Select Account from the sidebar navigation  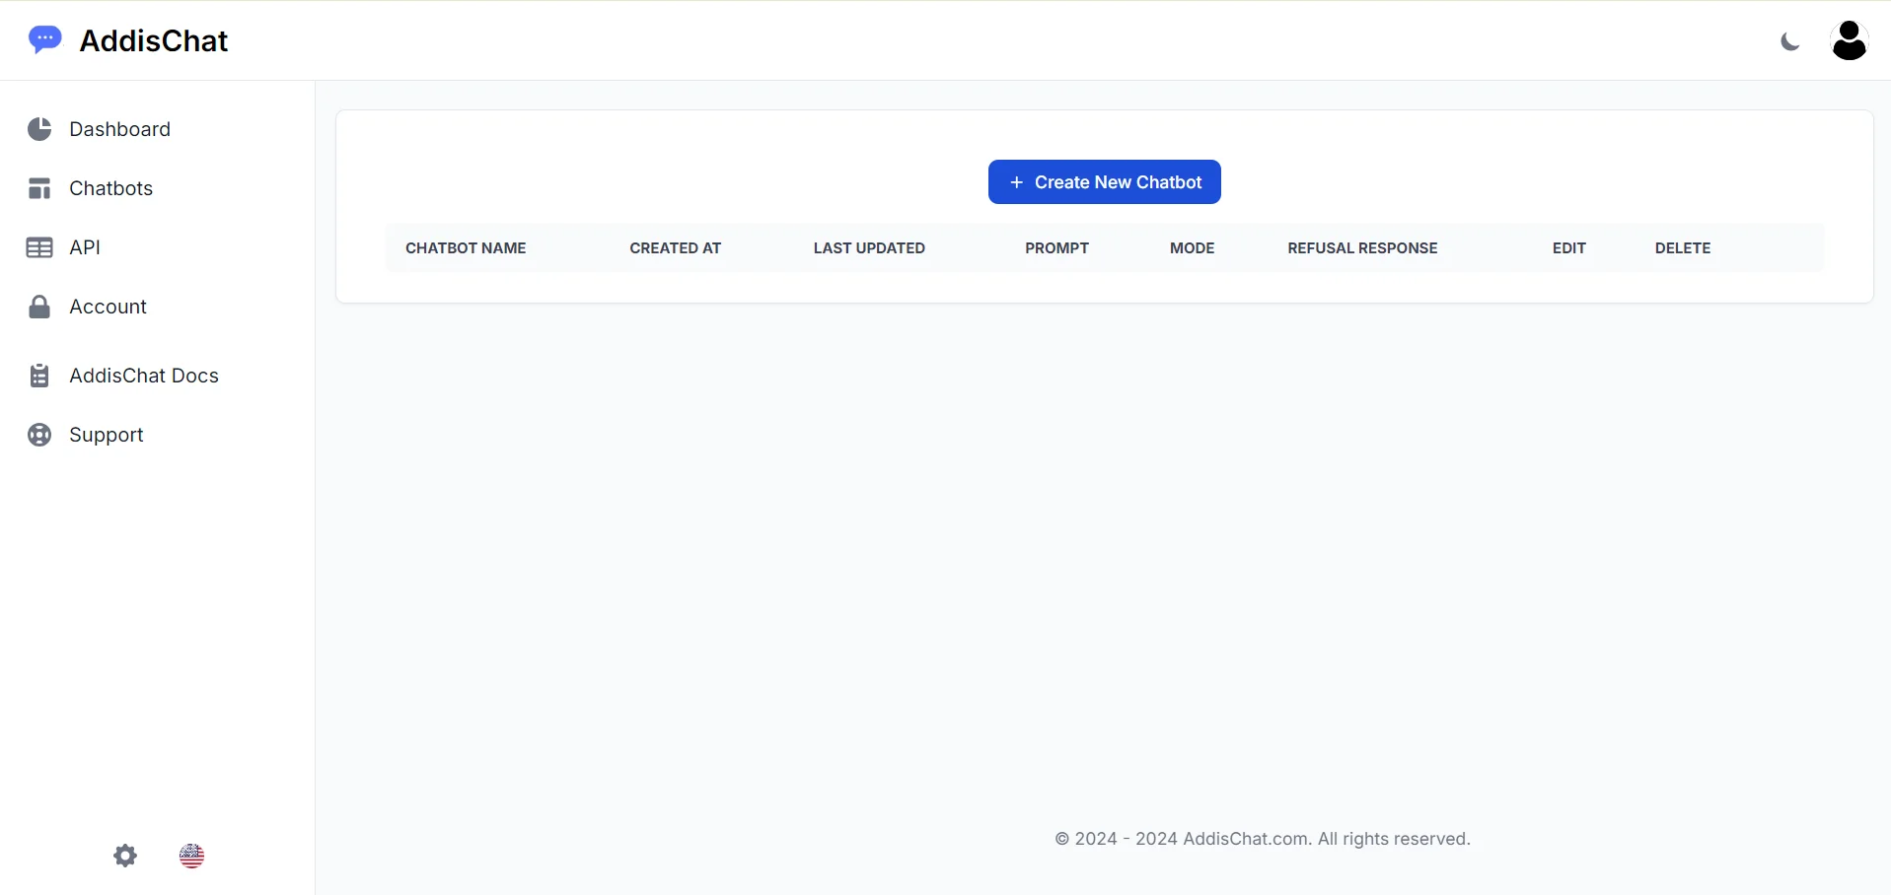coord(108,306)
